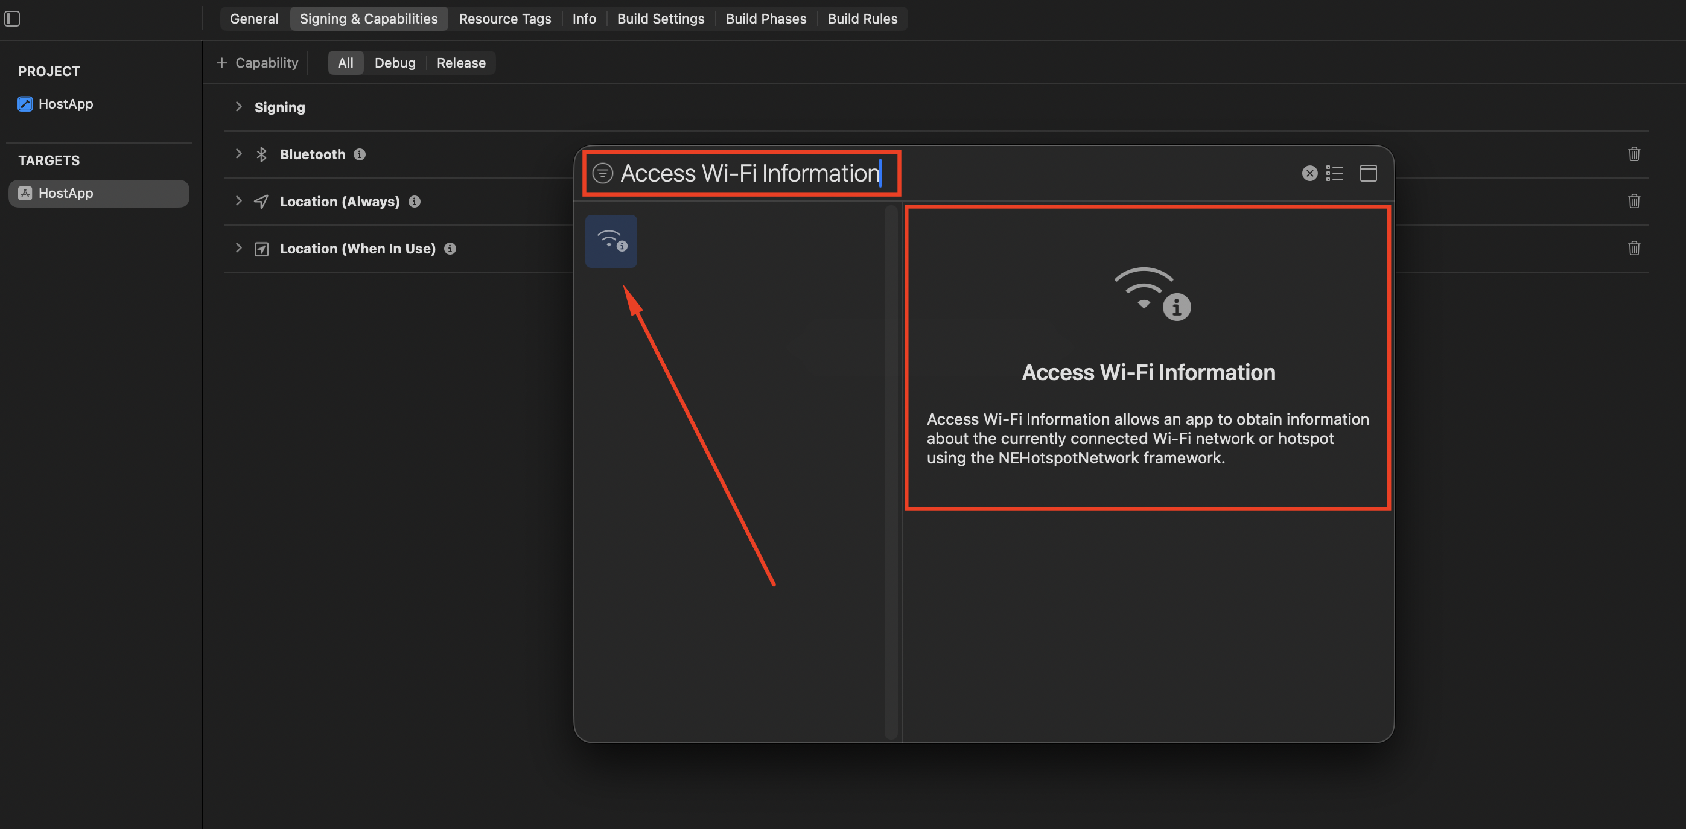
Task: Open the Build Rules tab
Action: point(862,18)
